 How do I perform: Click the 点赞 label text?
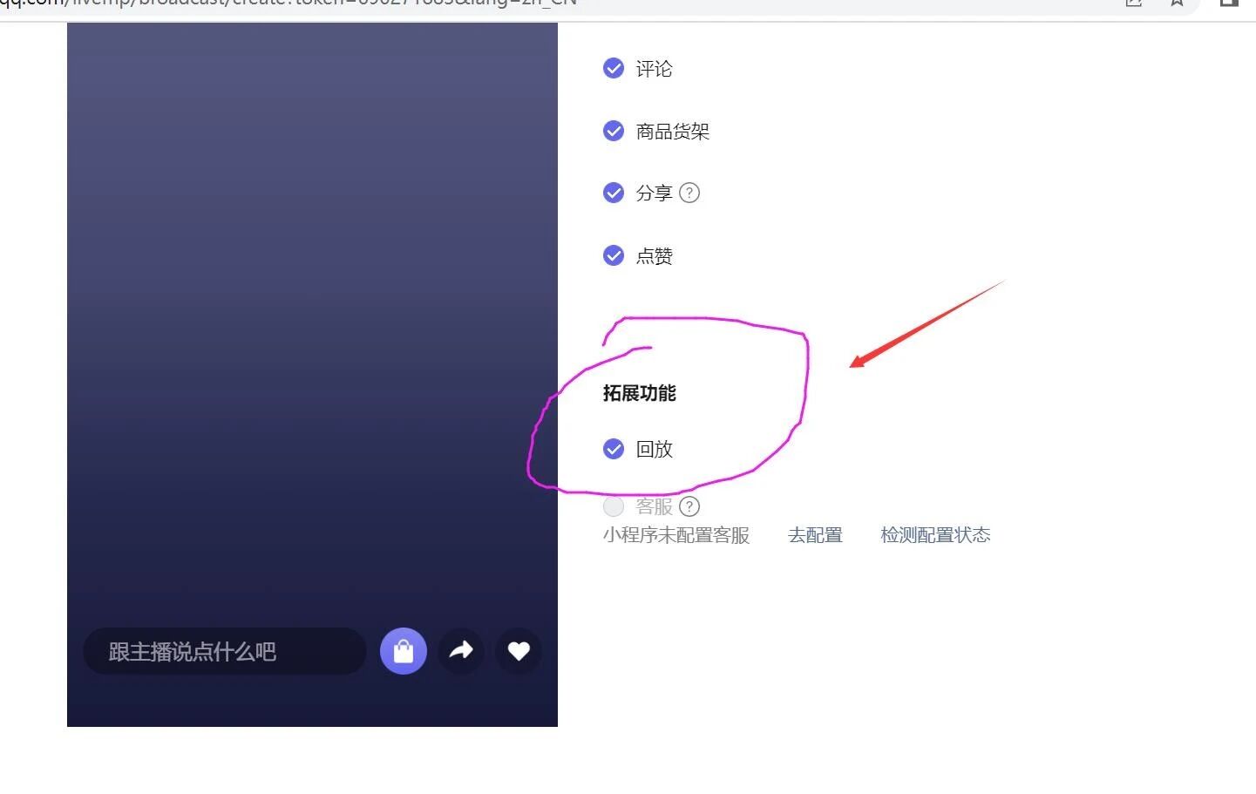pos(655,256)
